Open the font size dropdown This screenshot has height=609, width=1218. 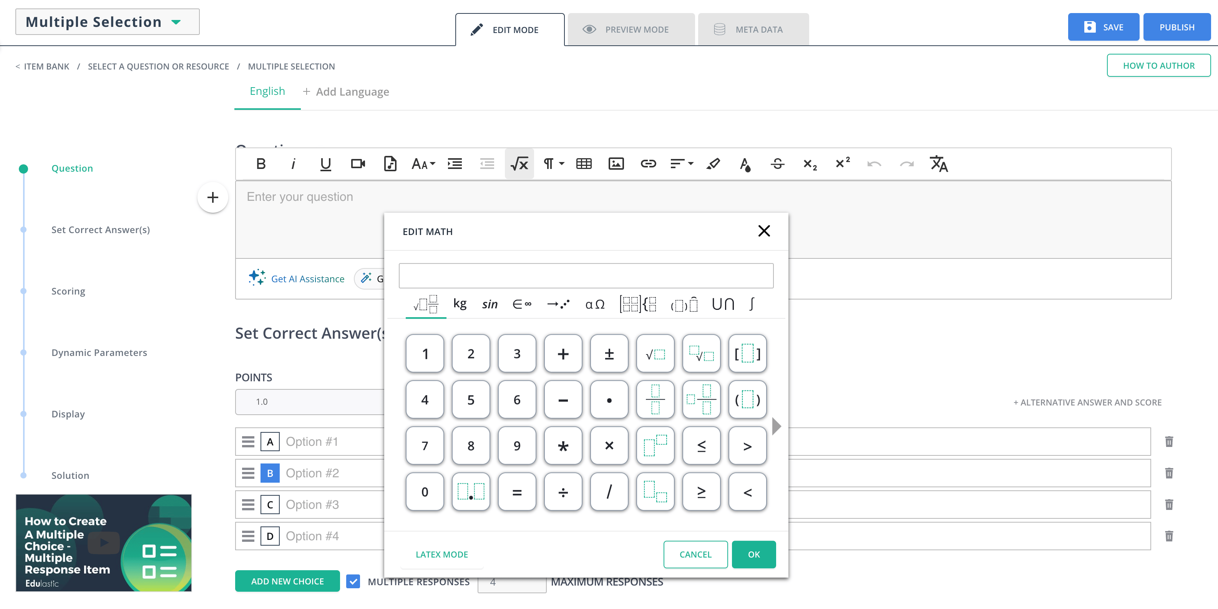point(423,164)
